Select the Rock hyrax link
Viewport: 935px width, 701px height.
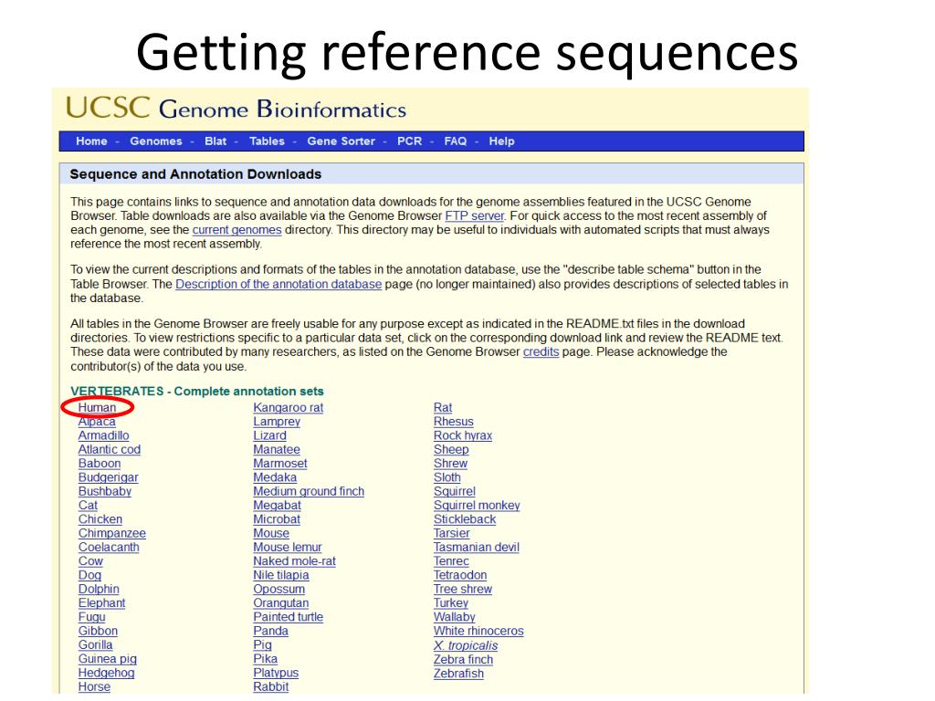463,435
